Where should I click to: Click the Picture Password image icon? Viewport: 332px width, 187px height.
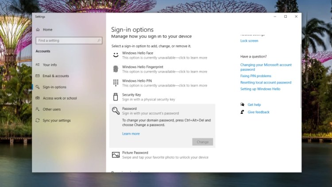pos(116,155)
